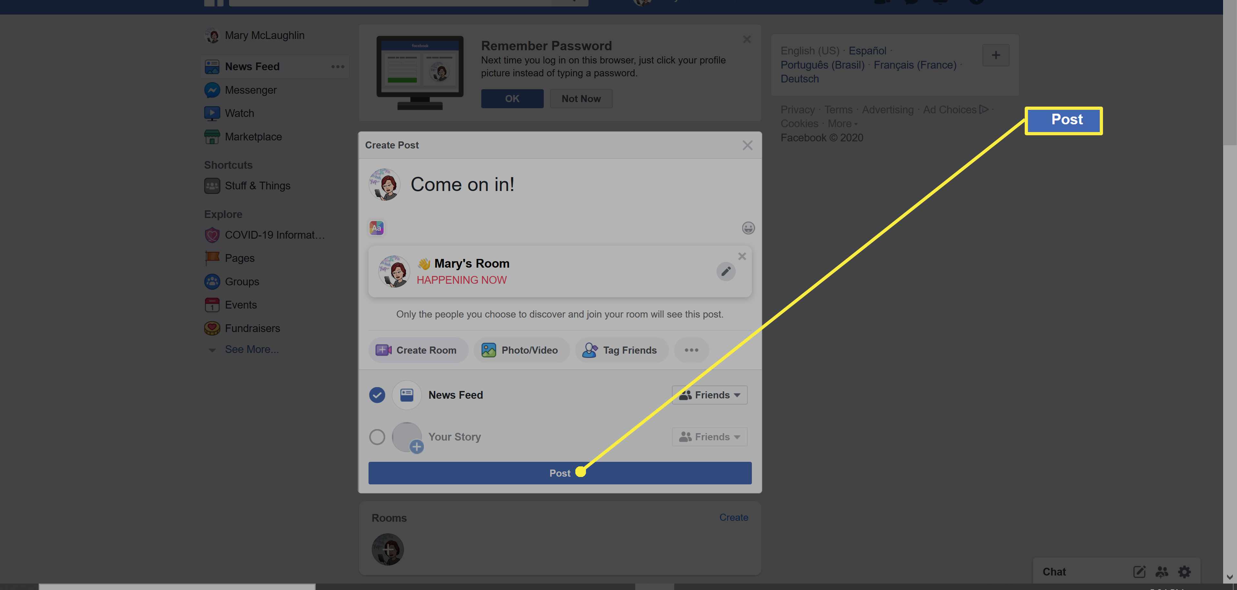Image resolution: width=1237 pixels, height=590 pixels.
Task: Click Create Room button
Action: click(418, 350)
